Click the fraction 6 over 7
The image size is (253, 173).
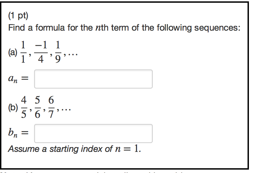click(x=51, y=107)
